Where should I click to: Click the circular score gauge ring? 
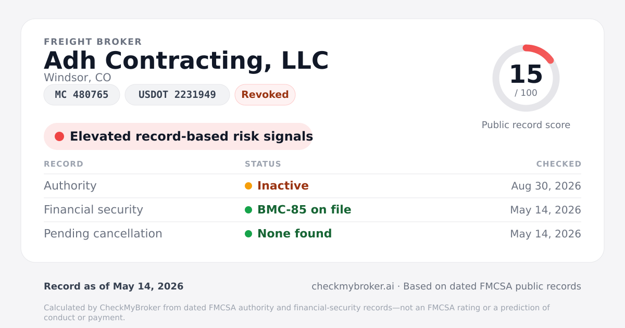click(526, 78)
